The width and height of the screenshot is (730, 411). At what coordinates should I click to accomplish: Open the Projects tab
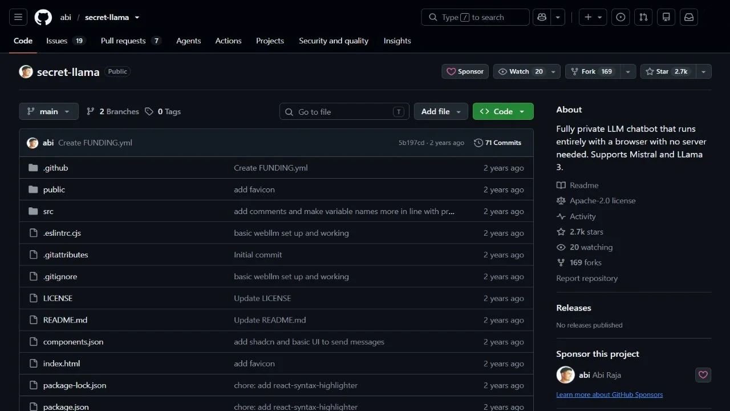tap(270, 41)
